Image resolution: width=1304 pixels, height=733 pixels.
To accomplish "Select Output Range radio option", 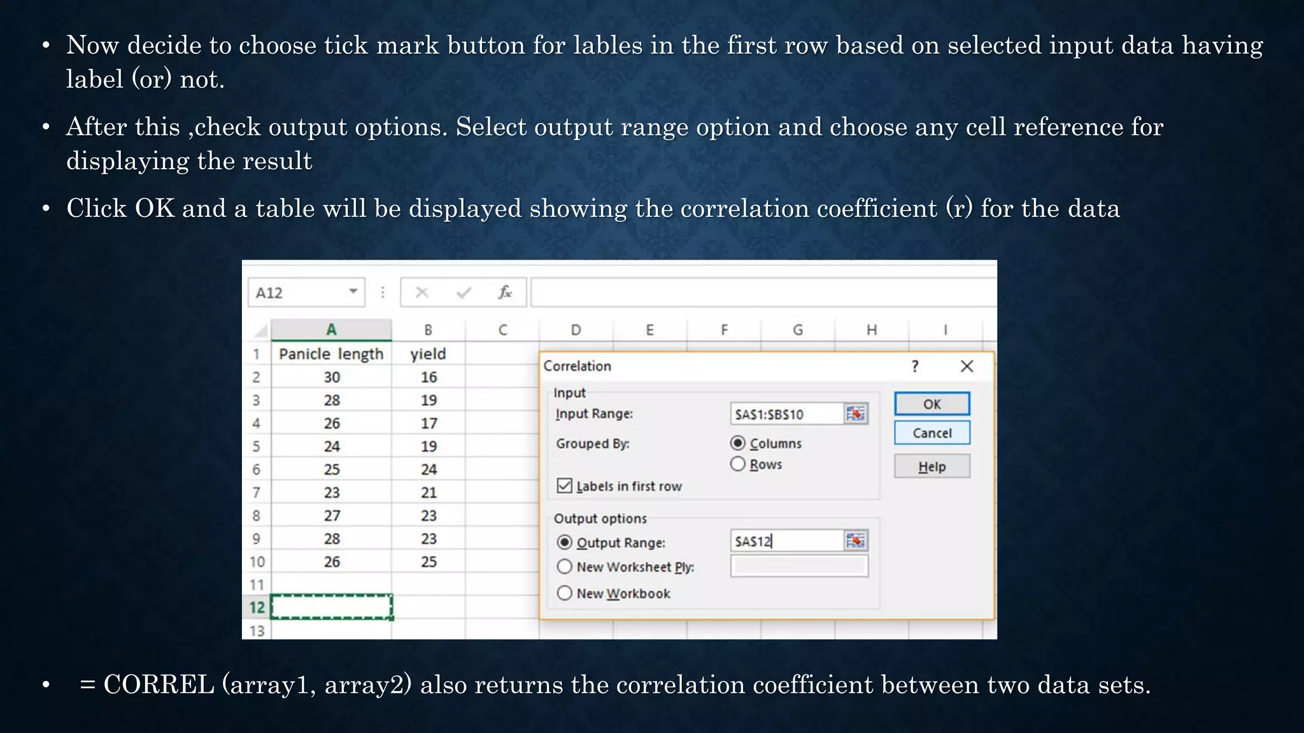I will [x=564, y=542].
